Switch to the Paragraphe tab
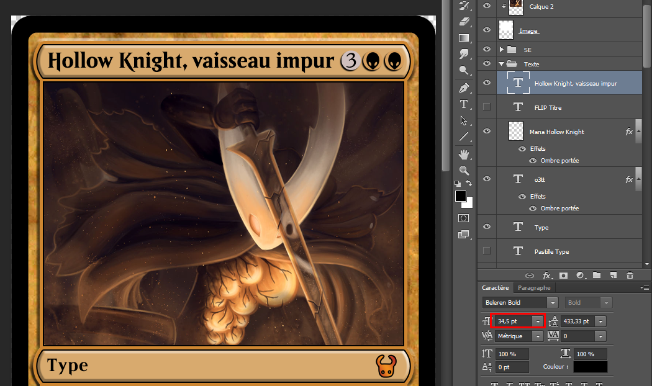This screenshot has width=652, height=386. click(534, 287)
